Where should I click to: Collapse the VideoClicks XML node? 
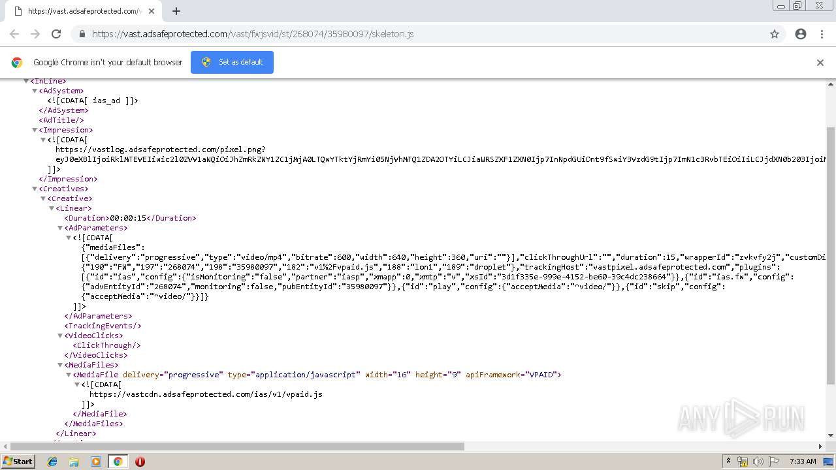(60, 336)
